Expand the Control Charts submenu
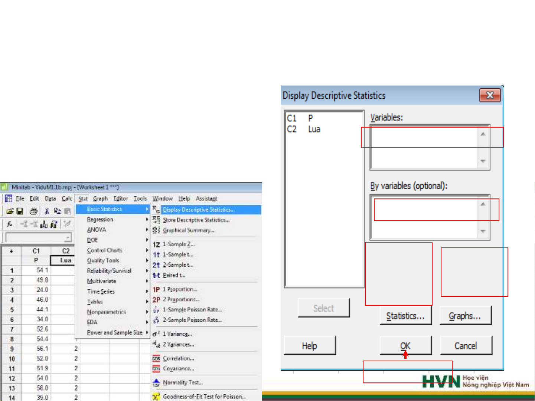Image resolution: width=535 pixels, height=401 pixels. 113,250
